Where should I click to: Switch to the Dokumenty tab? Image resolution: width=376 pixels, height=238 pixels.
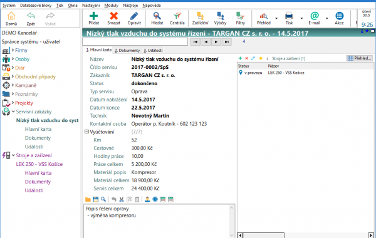point(127,50)
